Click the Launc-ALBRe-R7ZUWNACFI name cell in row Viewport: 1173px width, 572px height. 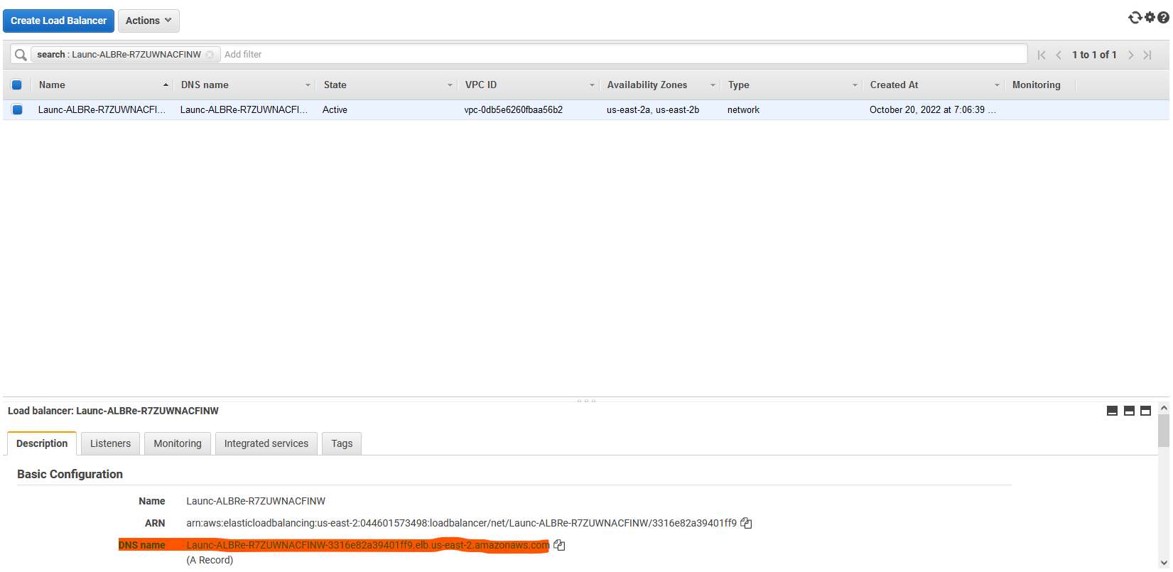pos(102,109)
